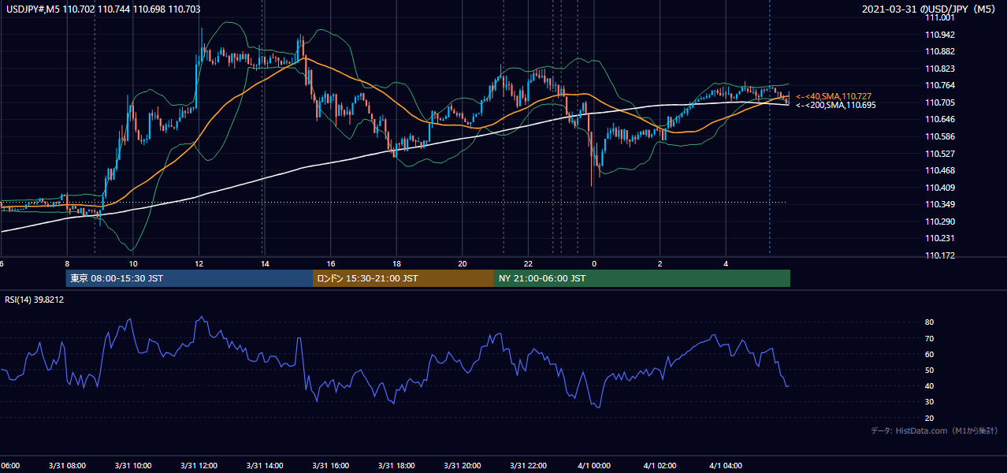Click the orange 40 SMA 110.727 label
This screenshot has height=473, width=1007.
coord(834,96)
